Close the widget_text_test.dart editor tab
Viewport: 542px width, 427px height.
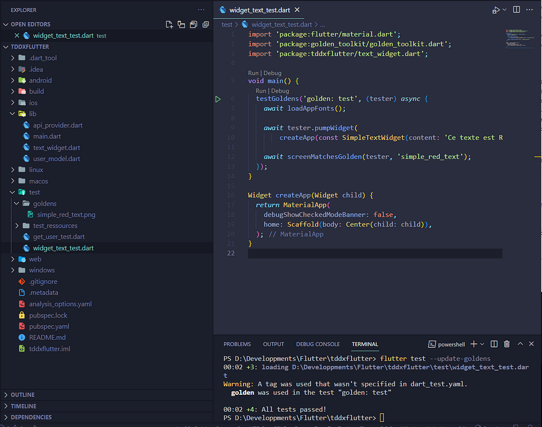click(297, 10)
